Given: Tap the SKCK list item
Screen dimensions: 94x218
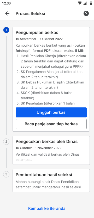Looking at the screenshot, I should click(45, 95).
